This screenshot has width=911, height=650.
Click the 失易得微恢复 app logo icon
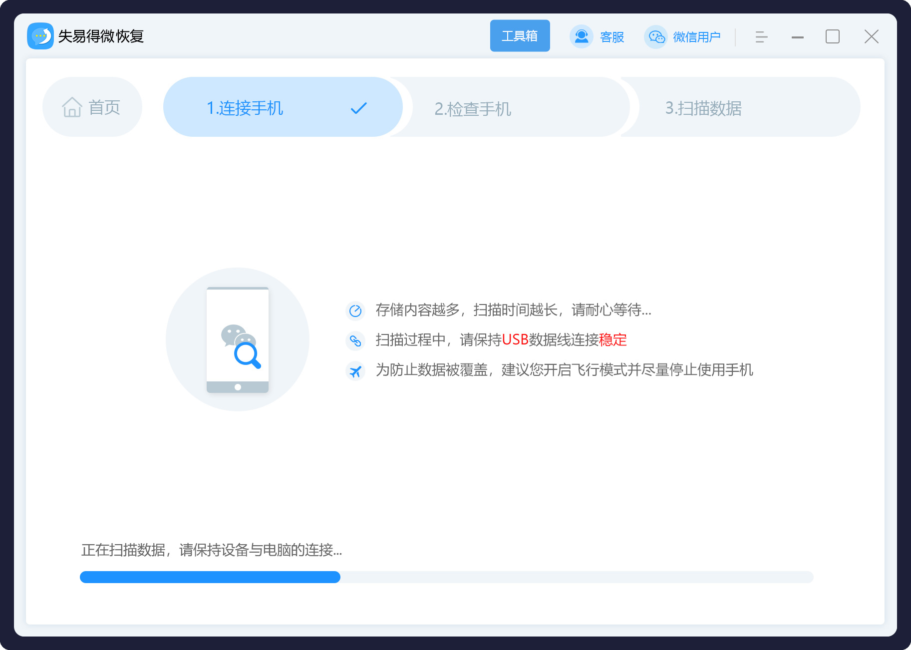pos(41,36)
